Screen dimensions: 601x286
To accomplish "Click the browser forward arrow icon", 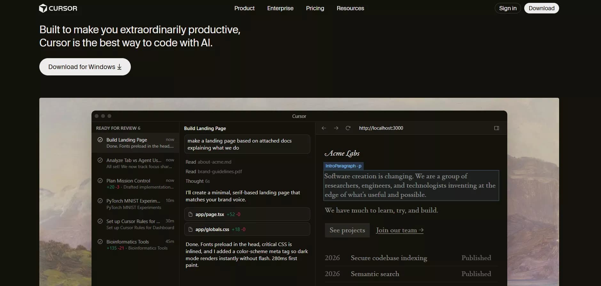I will (336, 128).
